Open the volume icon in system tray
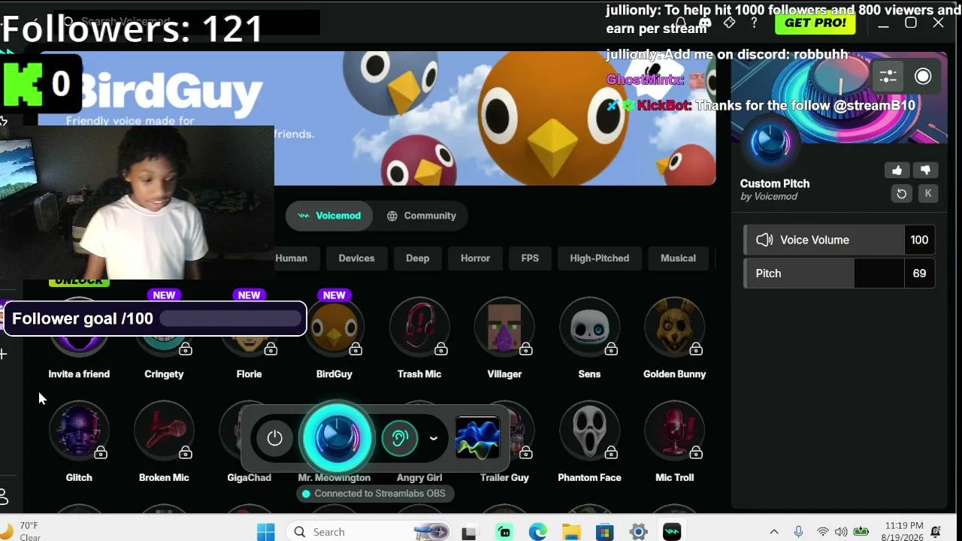 (x=841, y=532)
